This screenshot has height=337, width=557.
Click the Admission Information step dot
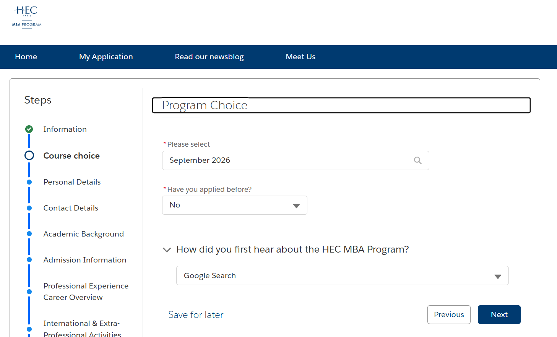pos(29,260)
